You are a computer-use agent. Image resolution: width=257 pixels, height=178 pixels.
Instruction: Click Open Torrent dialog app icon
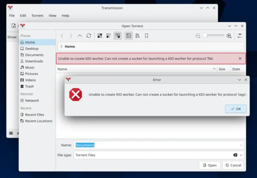click(x=23, y=26)
